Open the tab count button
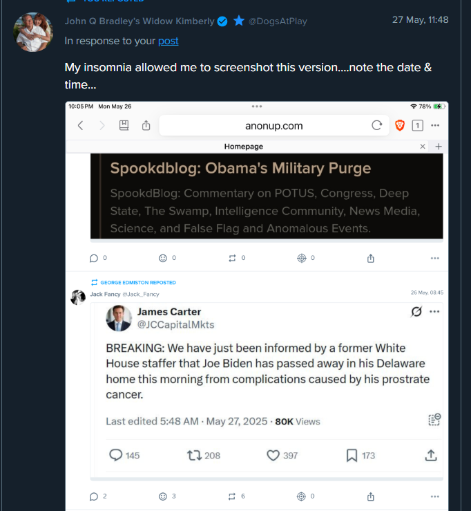The height and width of the screenshot is (511, 471). (417, 125)
